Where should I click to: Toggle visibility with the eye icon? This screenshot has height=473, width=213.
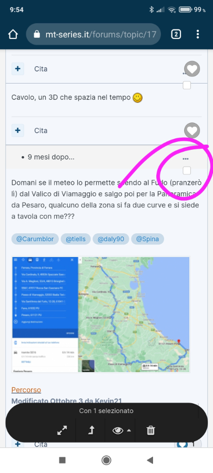118,430
